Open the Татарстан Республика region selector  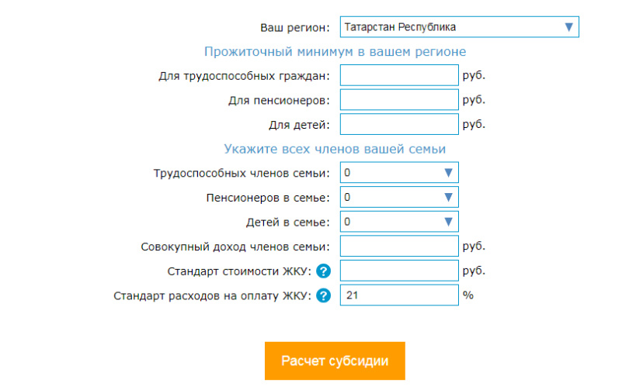point(459,27)
